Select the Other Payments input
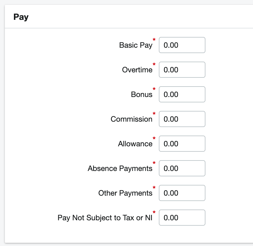253x246 pixels. 182,193
